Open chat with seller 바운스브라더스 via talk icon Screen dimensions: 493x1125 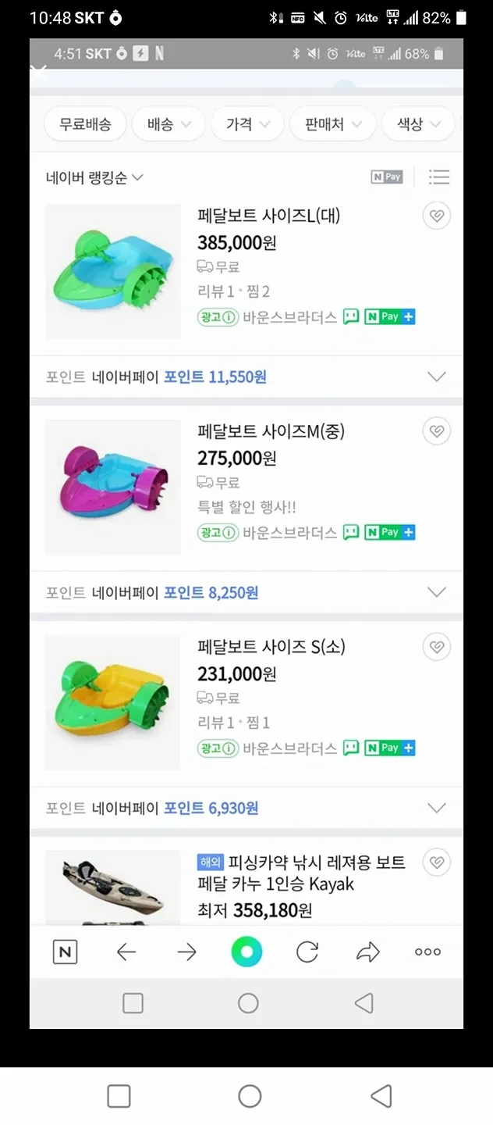click(350, 316)
